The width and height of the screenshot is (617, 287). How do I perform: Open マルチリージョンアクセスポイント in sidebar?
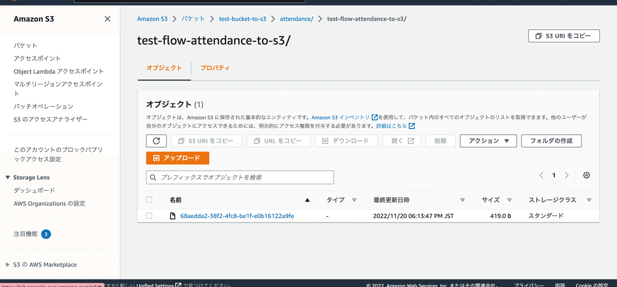[x=58, y=88]
